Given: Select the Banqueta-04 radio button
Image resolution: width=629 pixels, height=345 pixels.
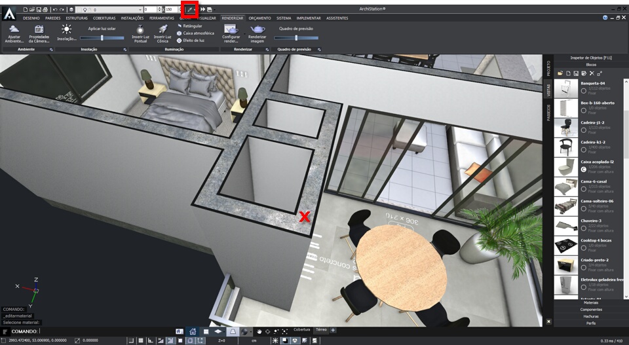Looking at the screenshot, I should click(584, 90).
